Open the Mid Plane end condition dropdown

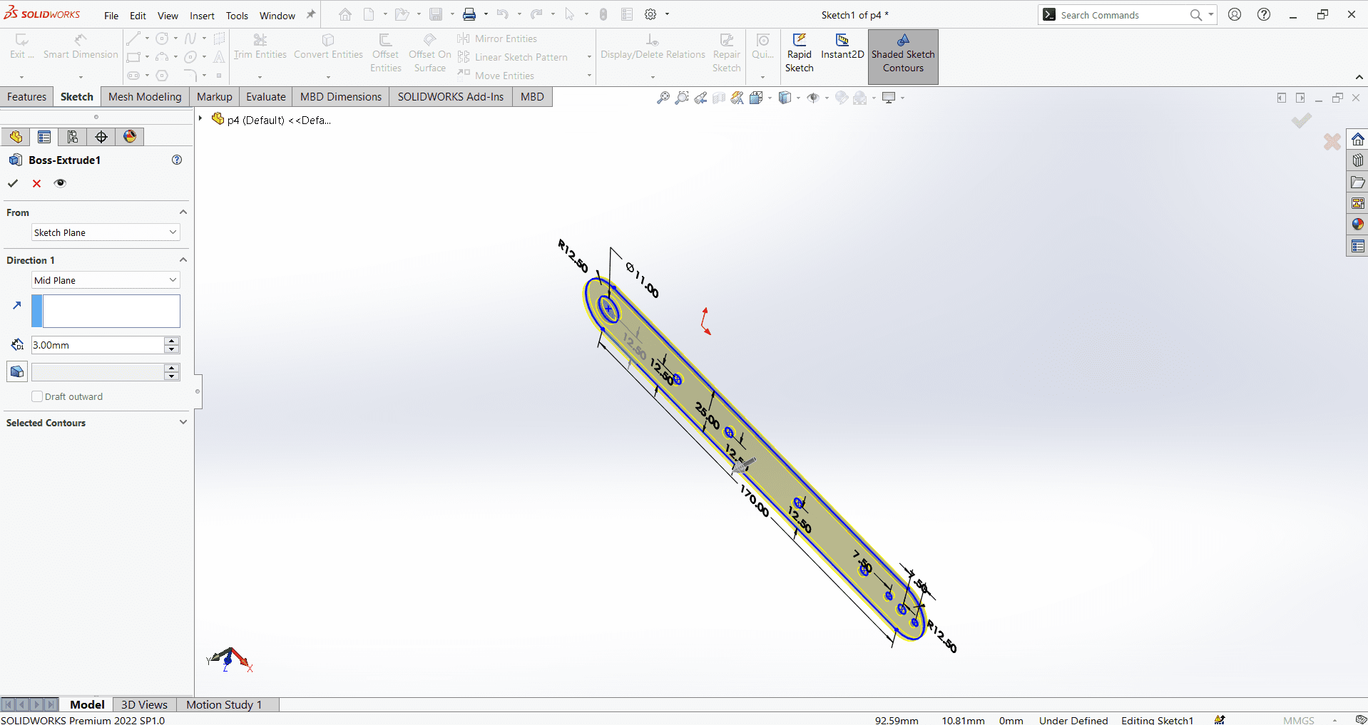point(106,280)
